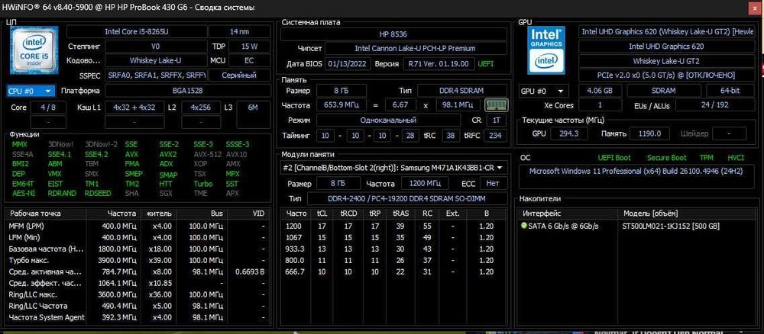Click the green status dot beside SATA 6 Gb/s
Viewport: 764px width, 334px height.
(x=524, y=226)
